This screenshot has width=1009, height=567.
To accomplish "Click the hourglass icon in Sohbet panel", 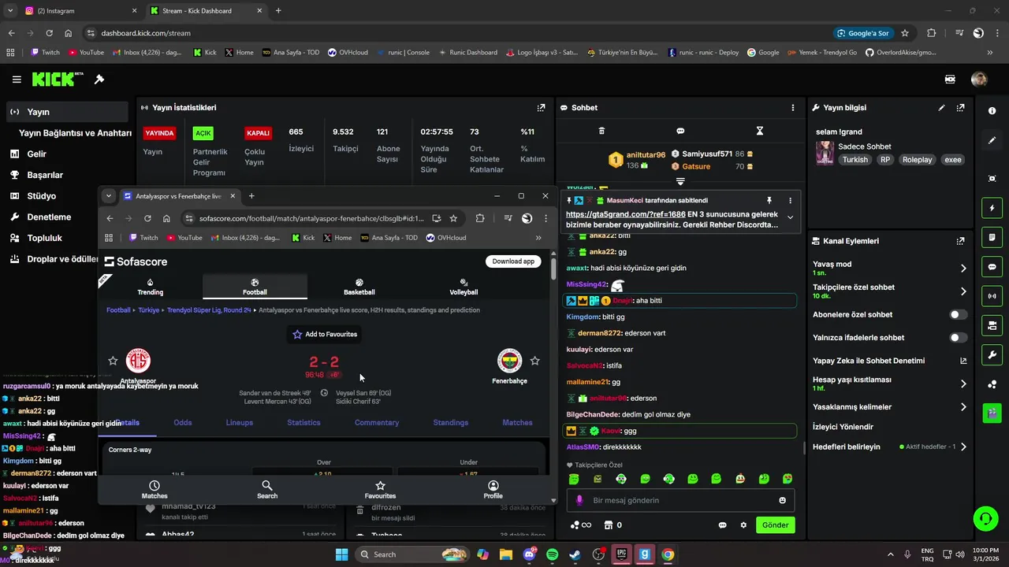I will click(760, 131).
